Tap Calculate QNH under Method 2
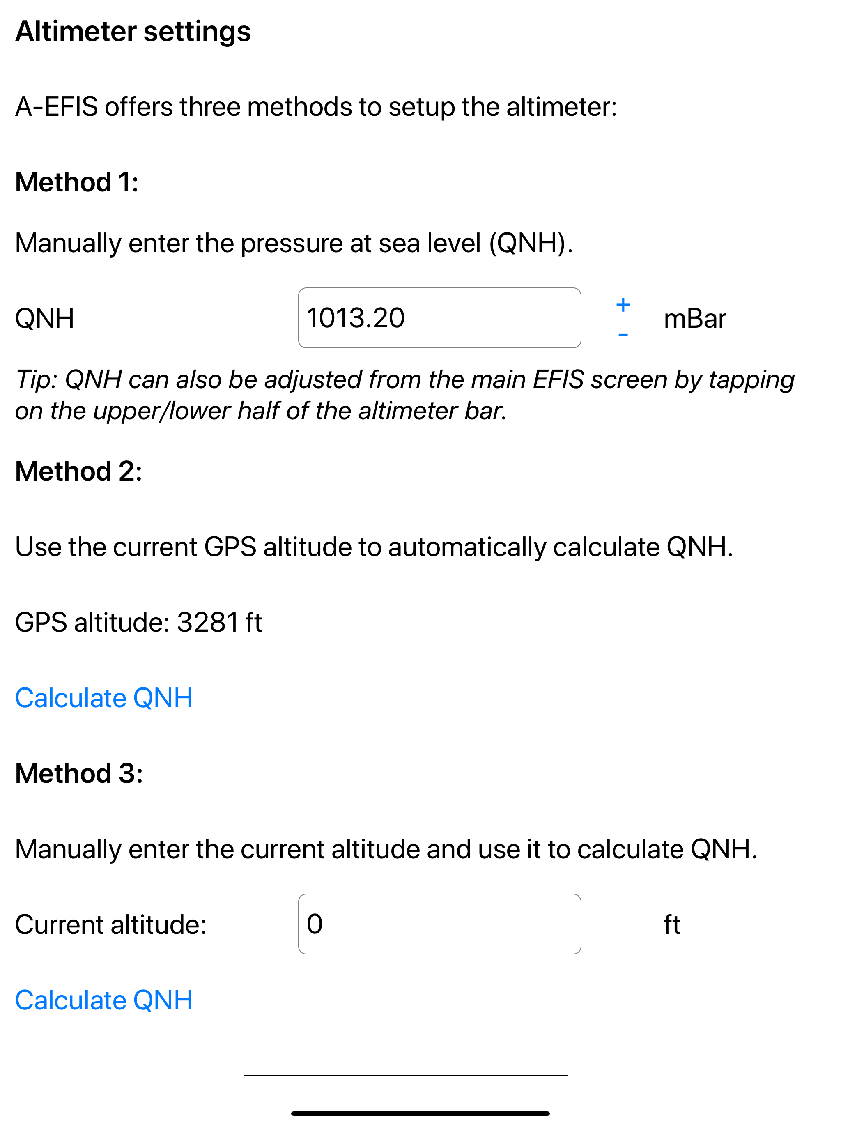 [104, 698]
